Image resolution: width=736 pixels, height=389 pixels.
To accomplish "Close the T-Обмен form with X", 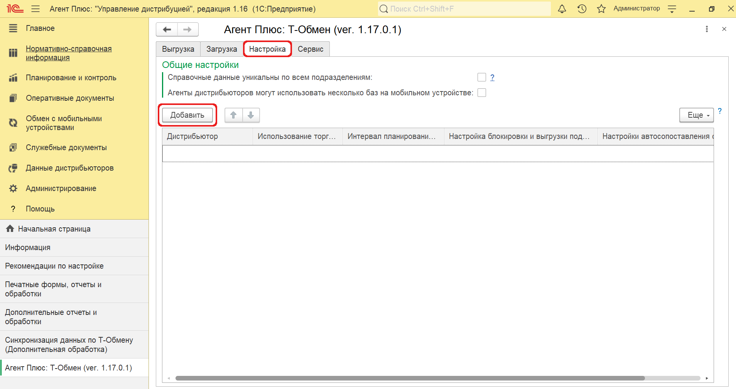I will click(724, 29).
